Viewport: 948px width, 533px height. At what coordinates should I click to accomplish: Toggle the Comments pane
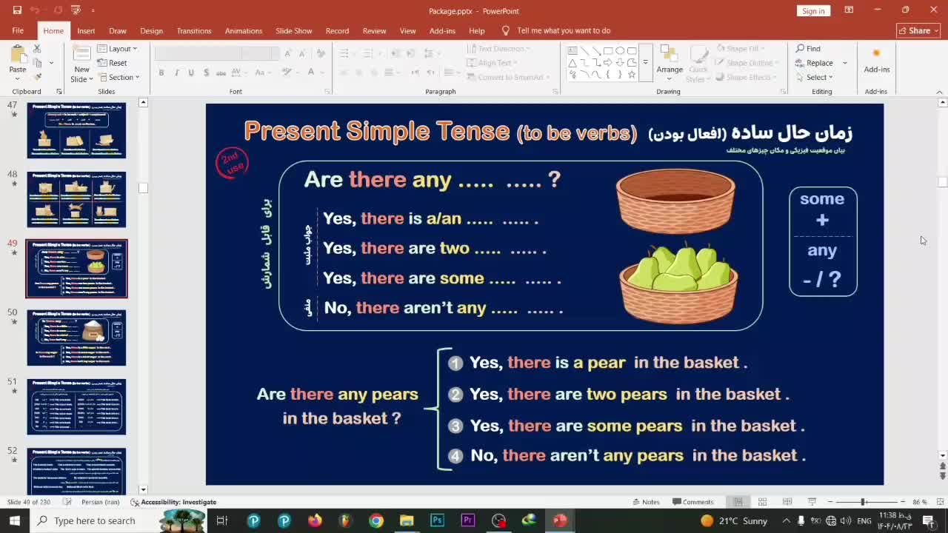[692, 502]
